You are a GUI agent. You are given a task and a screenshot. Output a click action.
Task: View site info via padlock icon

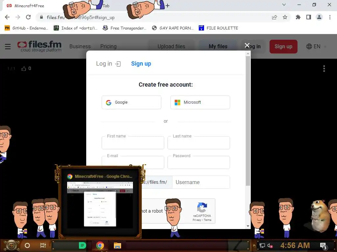click(x=41, y=17)
